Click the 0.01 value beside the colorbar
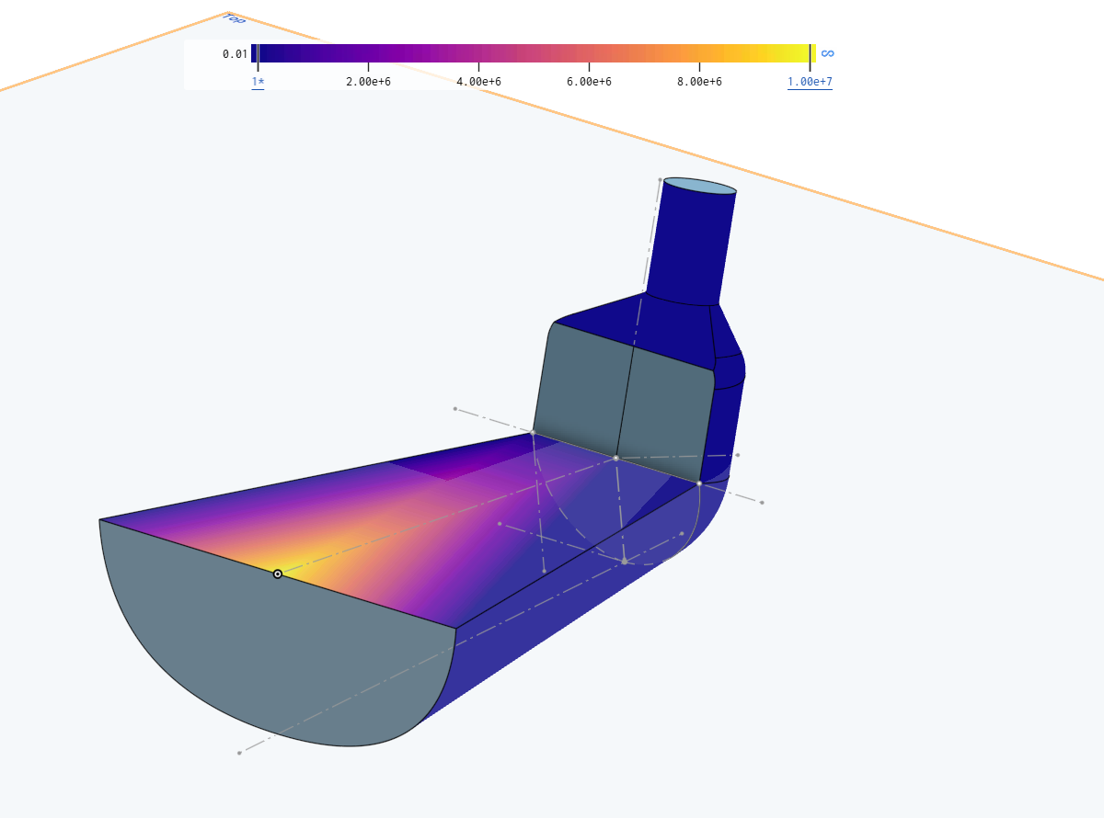This screenshot has height=818, width=1104. pos(235,53)
